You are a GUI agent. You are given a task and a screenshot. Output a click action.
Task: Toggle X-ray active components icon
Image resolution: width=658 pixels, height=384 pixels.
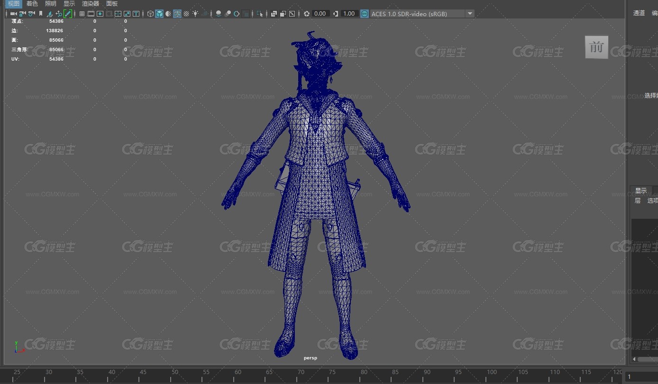[x=283, y=14]
